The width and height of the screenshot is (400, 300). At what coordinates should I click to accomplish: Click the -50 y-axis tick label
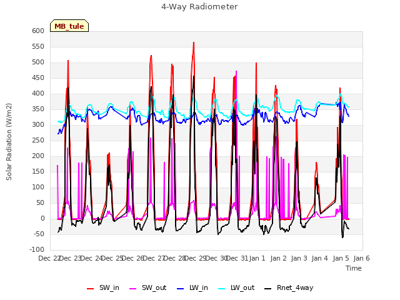(x=39, y=234)
